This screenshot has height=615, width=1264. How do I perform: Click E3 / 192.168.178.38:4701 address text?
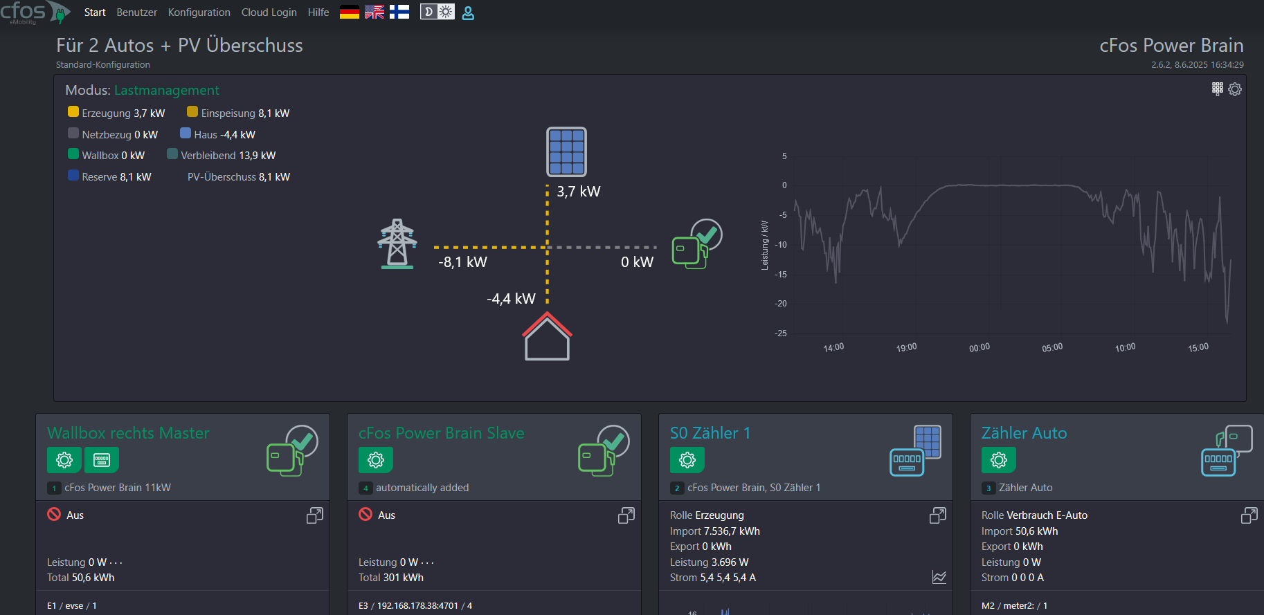pos(415,606)
